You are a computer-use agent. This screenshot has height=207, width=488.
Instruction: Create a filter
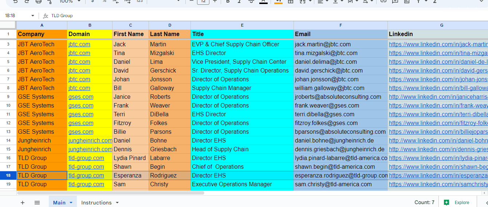click(418, 1)
